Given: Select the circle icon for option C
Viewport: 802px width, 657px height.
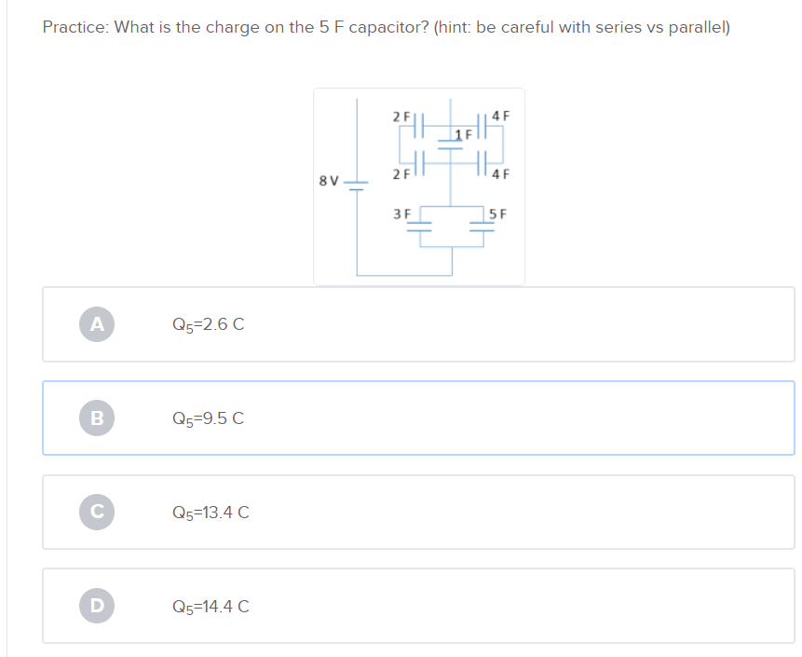Looking at the screenshot, I should (x=96, y=511).
